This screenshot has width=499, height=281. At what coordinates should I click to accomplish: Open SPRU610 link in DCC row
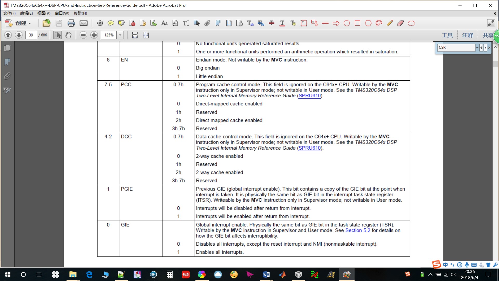pyautogui.click(x=310, y=148)
